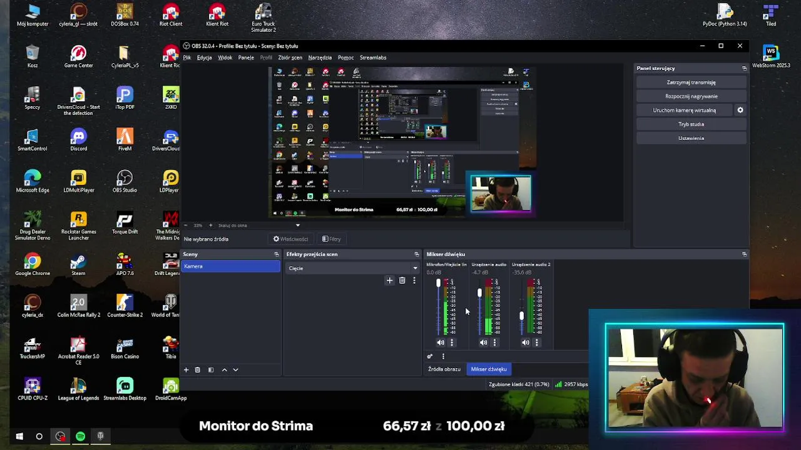Screen dimensions: 801x450
Task: Zoom in preview with plus icon
Action: pos(210,225)
